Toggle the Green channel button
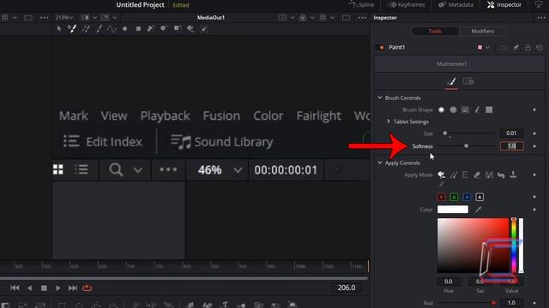This screenshot has width=549, height=308. coord(454,197)
